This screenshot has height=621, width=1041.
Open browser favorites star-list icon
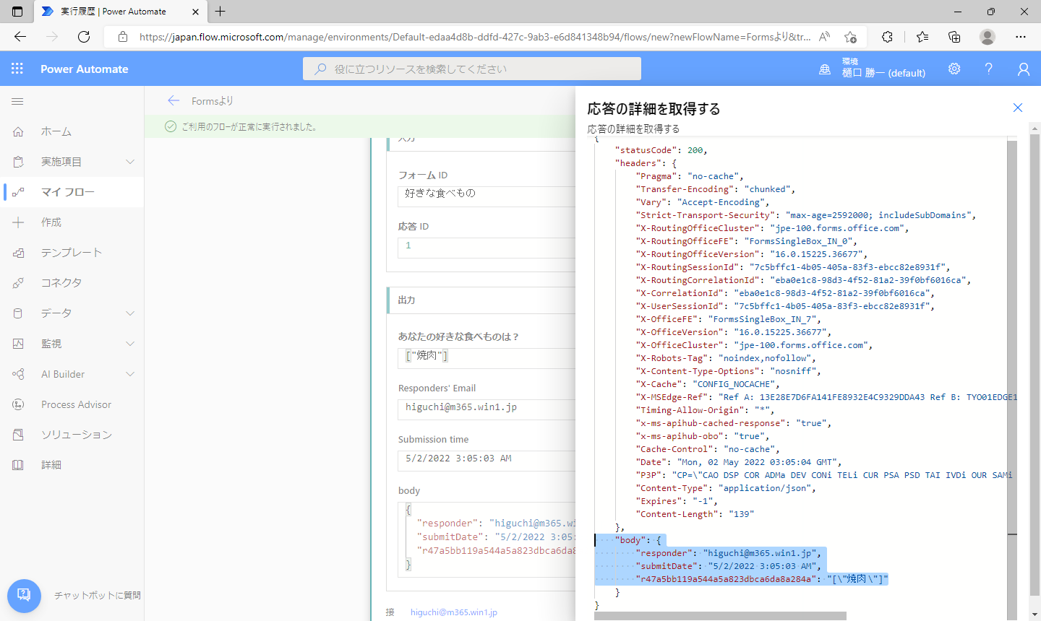(922, 37)
